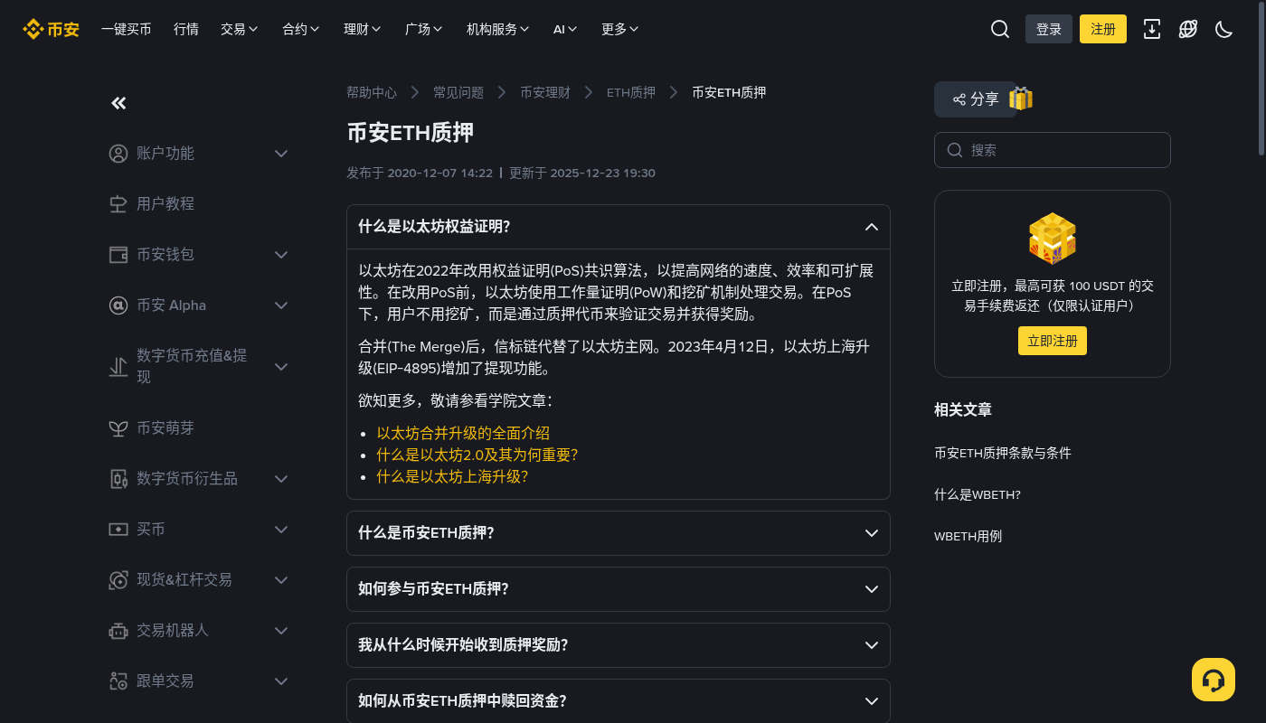Open the language globe icon
This screenshot has height=723, width=1266.
[1188, 29]
